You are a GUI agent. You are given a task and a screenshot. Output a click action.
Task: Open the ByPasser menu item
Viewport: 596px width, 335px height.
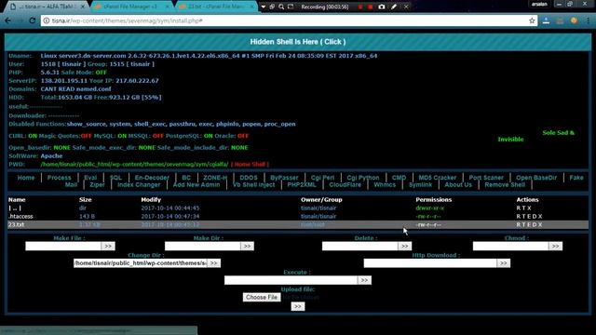click(284, 178)
